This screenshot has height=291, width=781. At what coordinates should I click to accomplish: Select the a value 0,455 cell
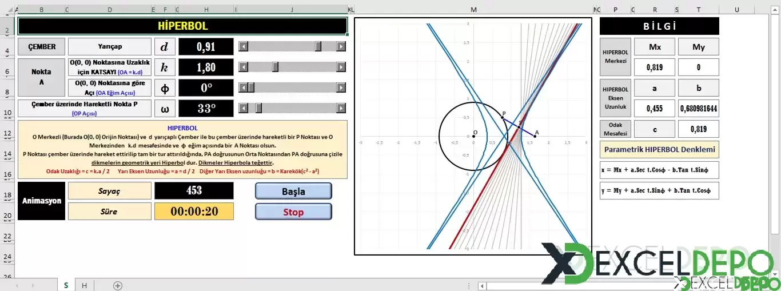click(x=655, y=109)
